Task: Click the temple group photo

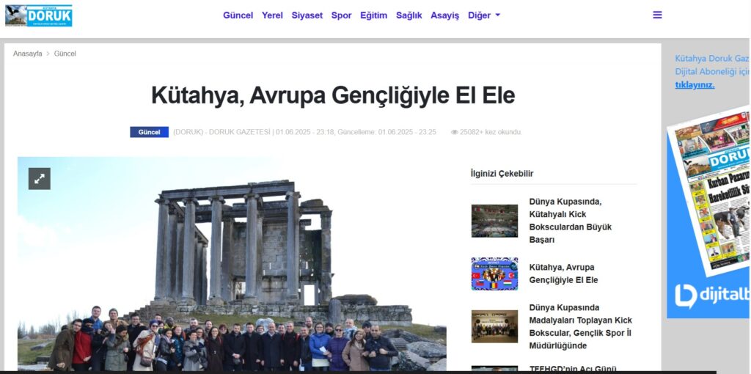Action: pos(232,264)
